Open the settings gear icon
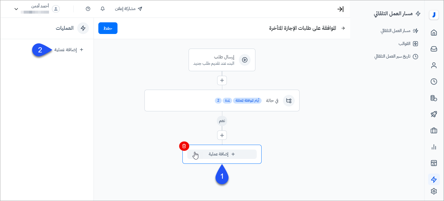This screenshot has width=444, height=201. click(x=434, y=191)
